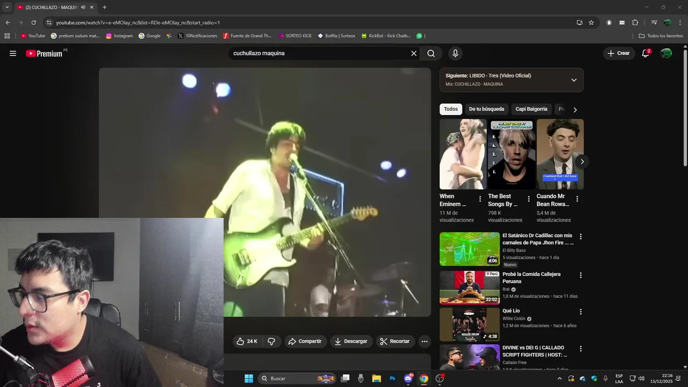The width and height of the screenshot is (688, 387).
Task: Mute the tab via the speaker icon
Action: [x=83, y=8]
